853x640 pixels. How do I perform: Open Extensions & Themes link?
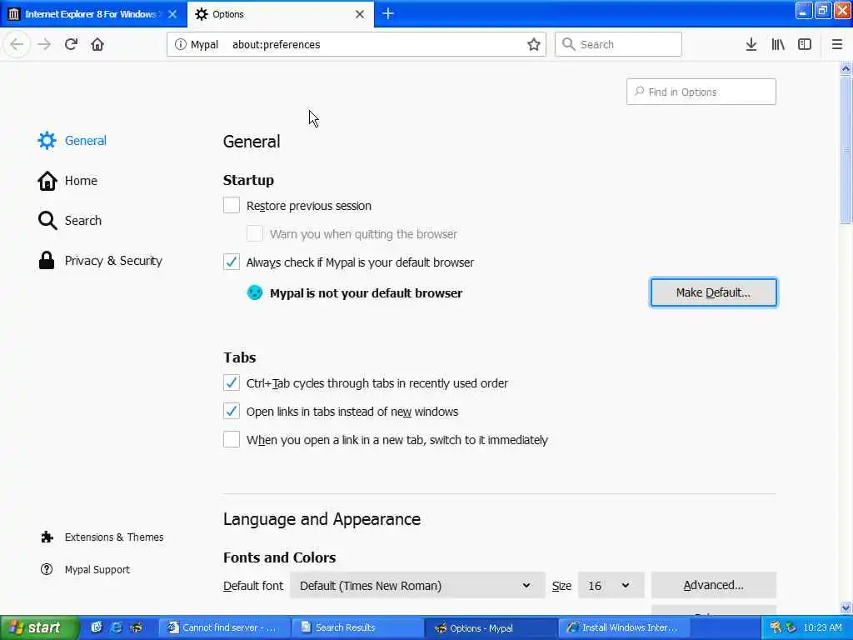pyautogui.click(x=113, y=537)
